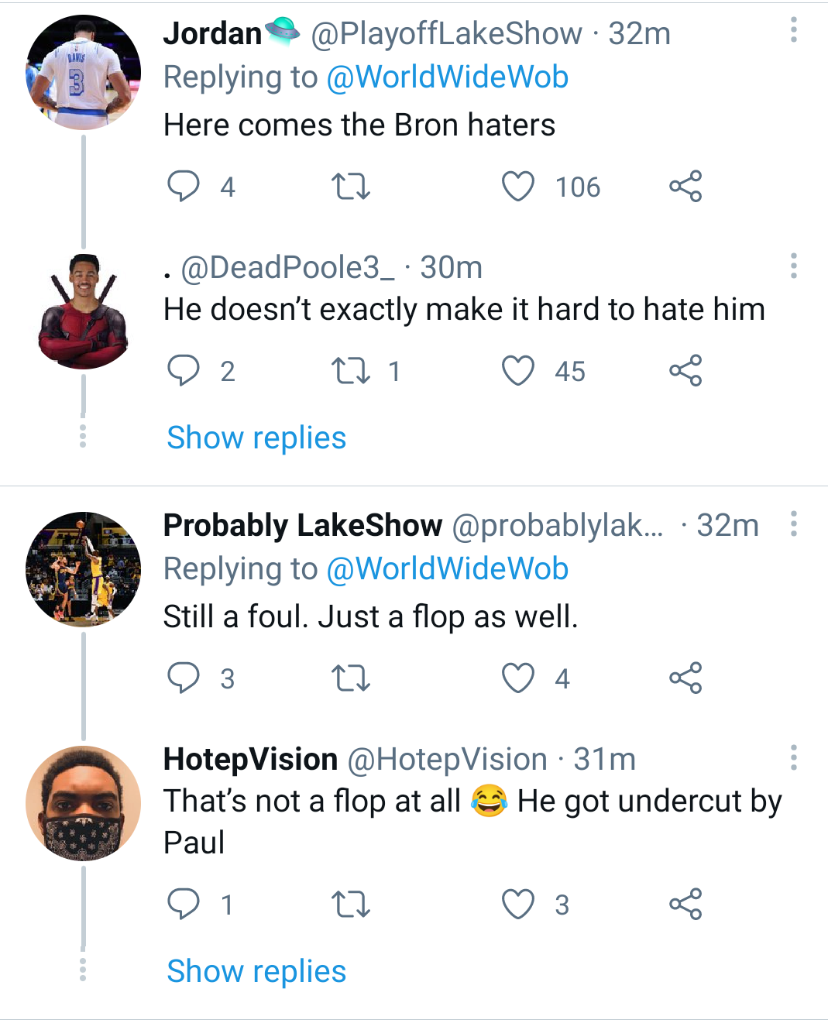The width and height of the screenshot is (828, 1030).
Task: Like Probably LakeShow's "Still a foul" tweet
Action: 518,678
